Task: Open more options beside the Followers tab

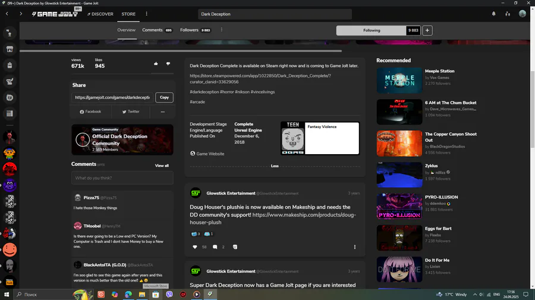Action: 222,30
